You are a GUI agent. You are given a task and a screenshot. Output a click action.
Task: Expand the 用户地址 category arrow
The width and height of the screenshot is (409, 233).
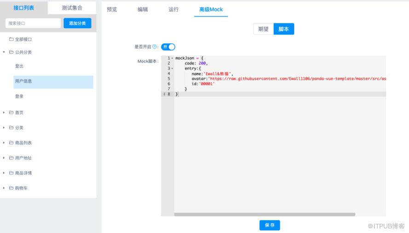pos(4,158)
